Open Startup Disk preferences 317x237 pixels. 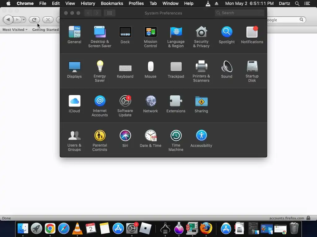tap(252, 71)
